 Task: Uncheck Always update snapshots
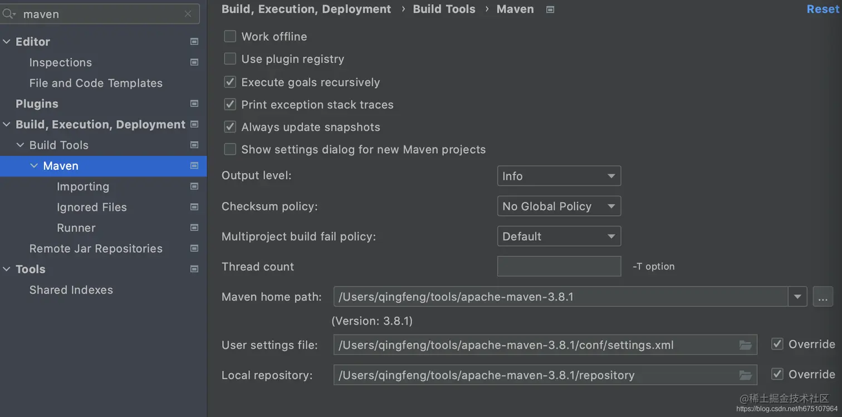(x=230, y=127)
